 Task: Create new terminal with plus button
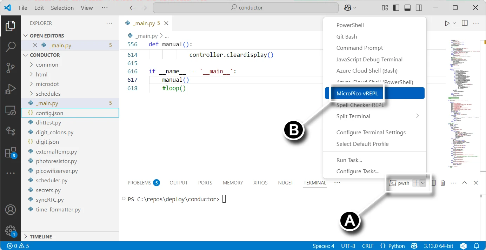(x=416, y=183)
